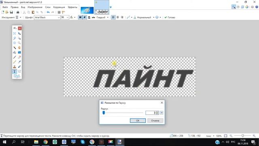Select the Zoom tool in Tools window
This screenshot has height=146, width=259.
[x=19, y=43]
